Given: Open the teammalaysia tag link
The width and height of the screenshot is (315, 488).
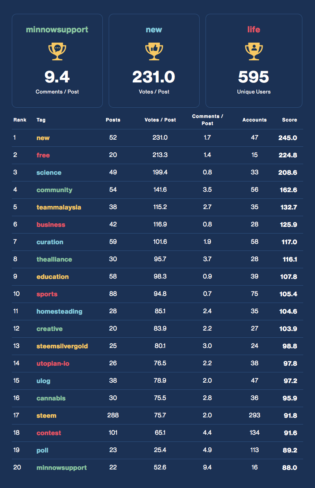Looking at the screenshot, I should [59, 208].
